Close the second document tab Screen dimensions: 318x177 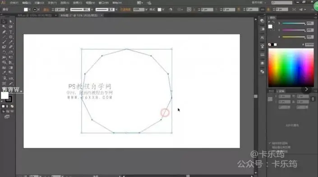tap(101, 15)
